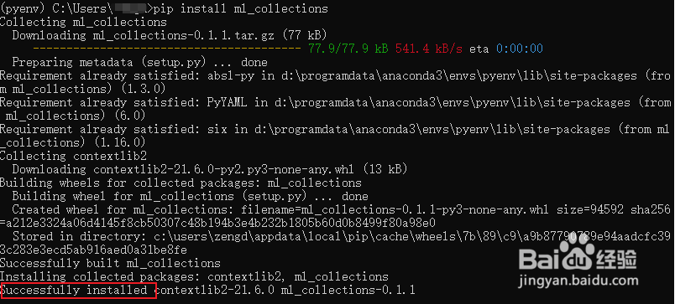
Task: Click the 'contextlib2-21.6.0-py2.py3-none-any.whl' filename
Action: [x=223, y=169]
